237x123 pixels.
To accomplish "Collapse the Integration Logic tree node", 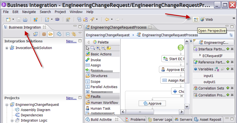I will pyautogui.click(x=12, y=121).
